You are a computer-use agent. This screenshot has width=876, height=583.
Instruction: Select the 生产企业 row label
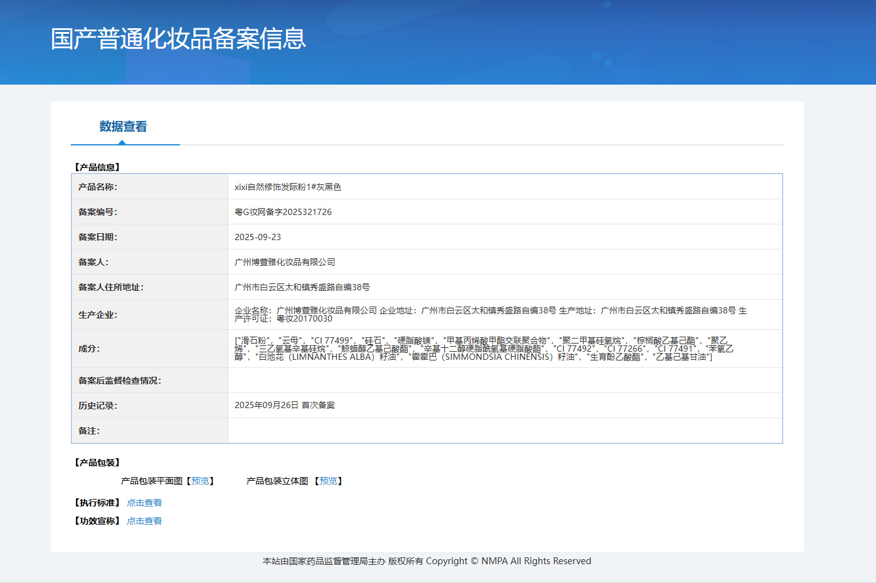point(98,315)
